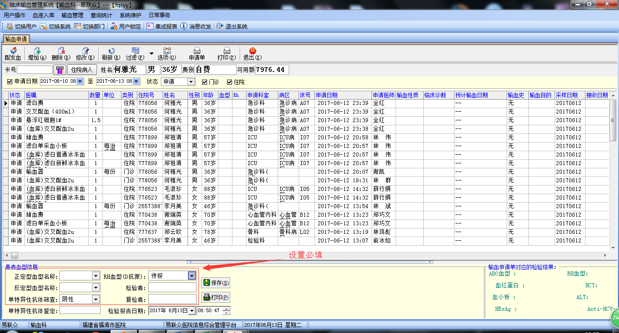Image resolution: width=619 pixels, height=333 pixels.
Task: Click the 退出系统 exit system icon
Action: point(220,26)
